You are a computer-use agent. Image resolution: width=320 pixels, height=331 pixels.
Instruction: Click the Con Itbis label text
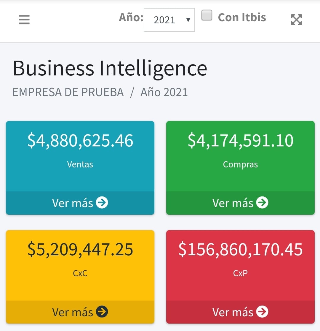coord(242,17)
